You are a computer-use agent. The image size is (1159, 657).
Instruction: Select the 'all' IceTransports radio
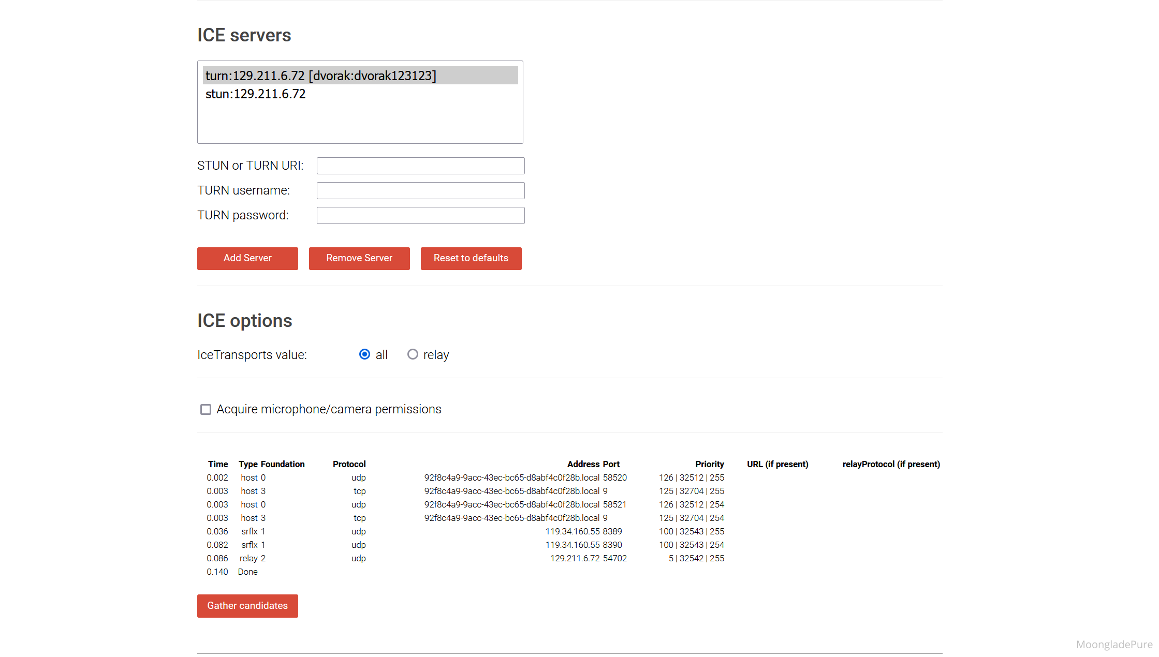[364, 354]
